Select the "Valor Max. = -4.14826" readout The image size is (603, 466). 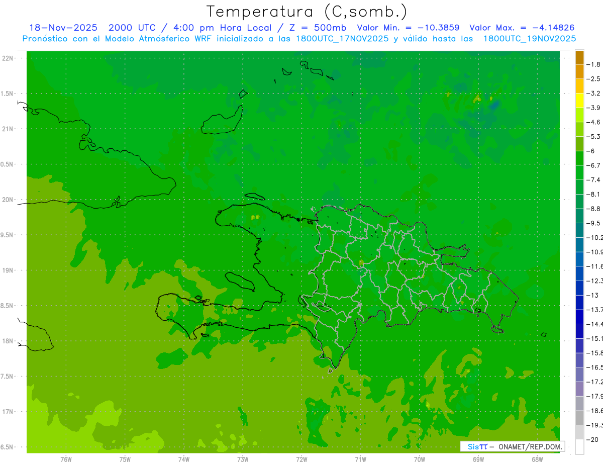pyautogui.click(x=522, y=28)
